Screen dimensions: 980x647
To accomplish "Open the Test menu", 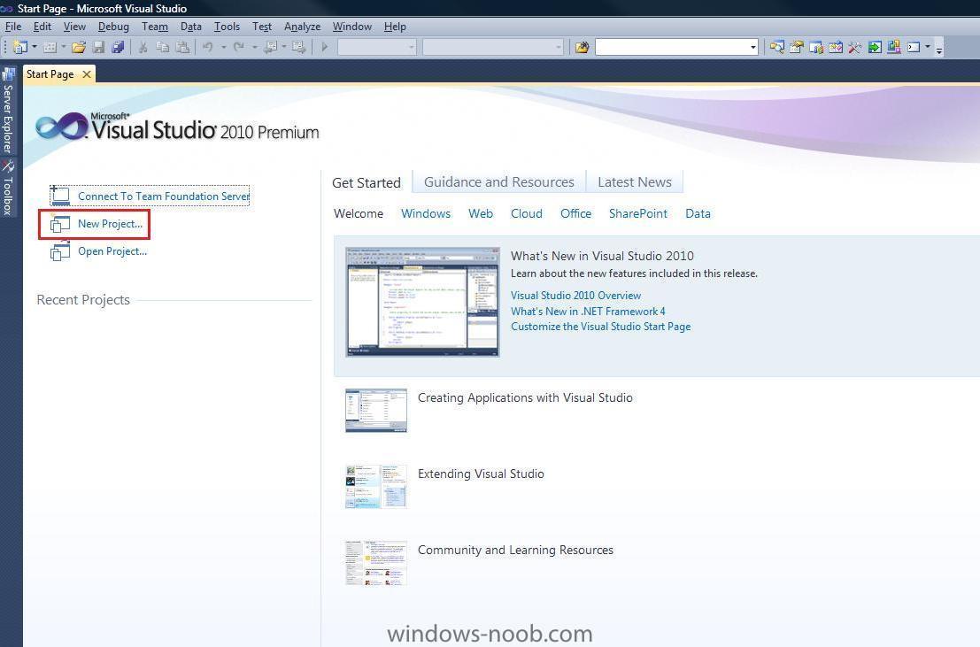I will [262, 27].
